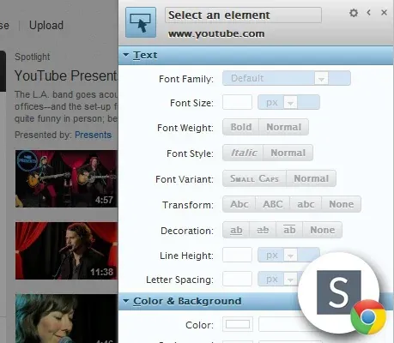The width and height of the screenshot is (394, 343).
Task: Close the Stylebot panel with X
Action: tap(384, 12)
